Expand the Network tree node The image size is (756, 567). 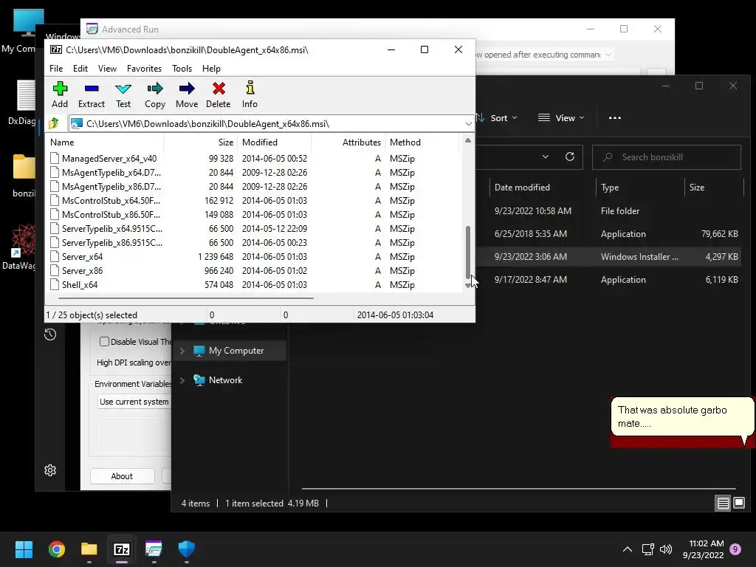[x=182, y=380]
